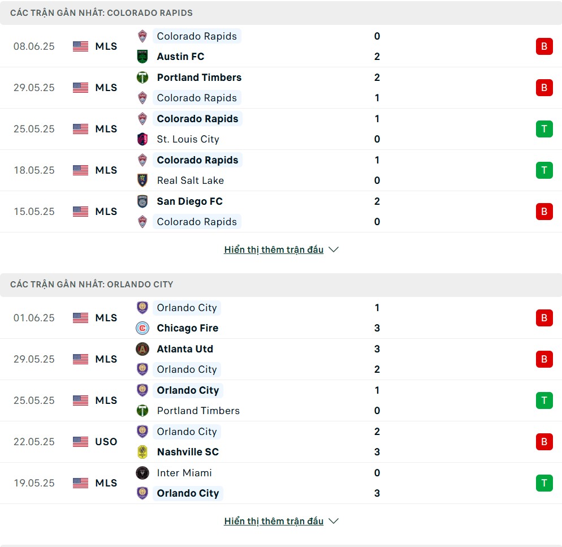562x547 pixels.
Task: Click the USA flag next to USO
Action: (80, 442)
